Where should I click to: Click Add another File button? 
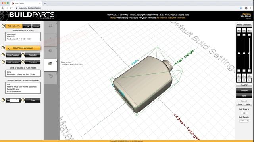pos(14,26)
